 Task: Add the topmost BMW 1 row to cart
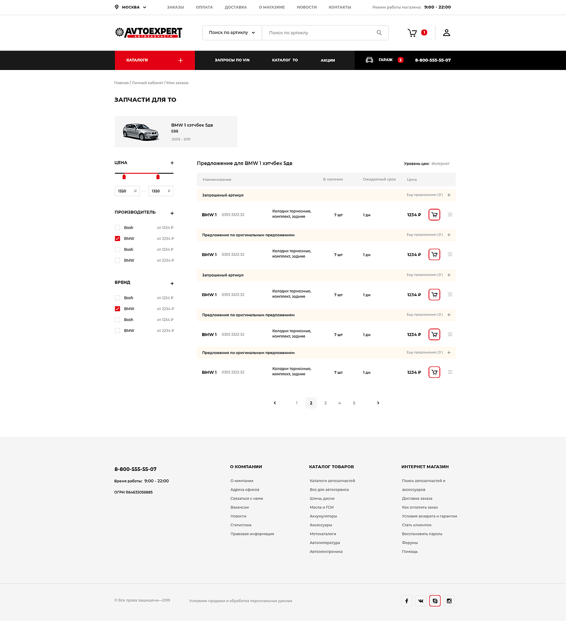coord(434,215)
